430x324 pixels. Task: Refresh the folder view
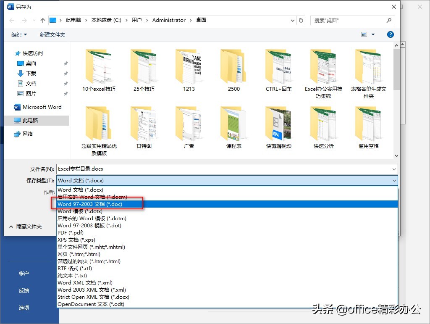click(x=301, y=20)
